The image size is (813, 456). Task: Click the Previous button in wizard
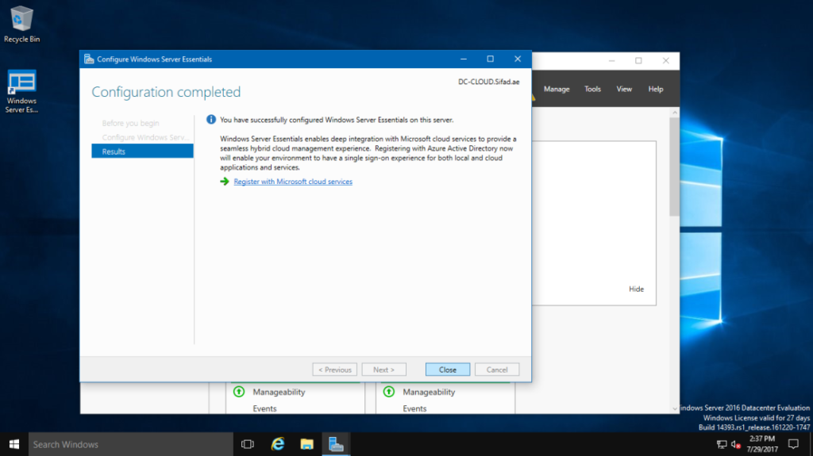coord(334,370)
